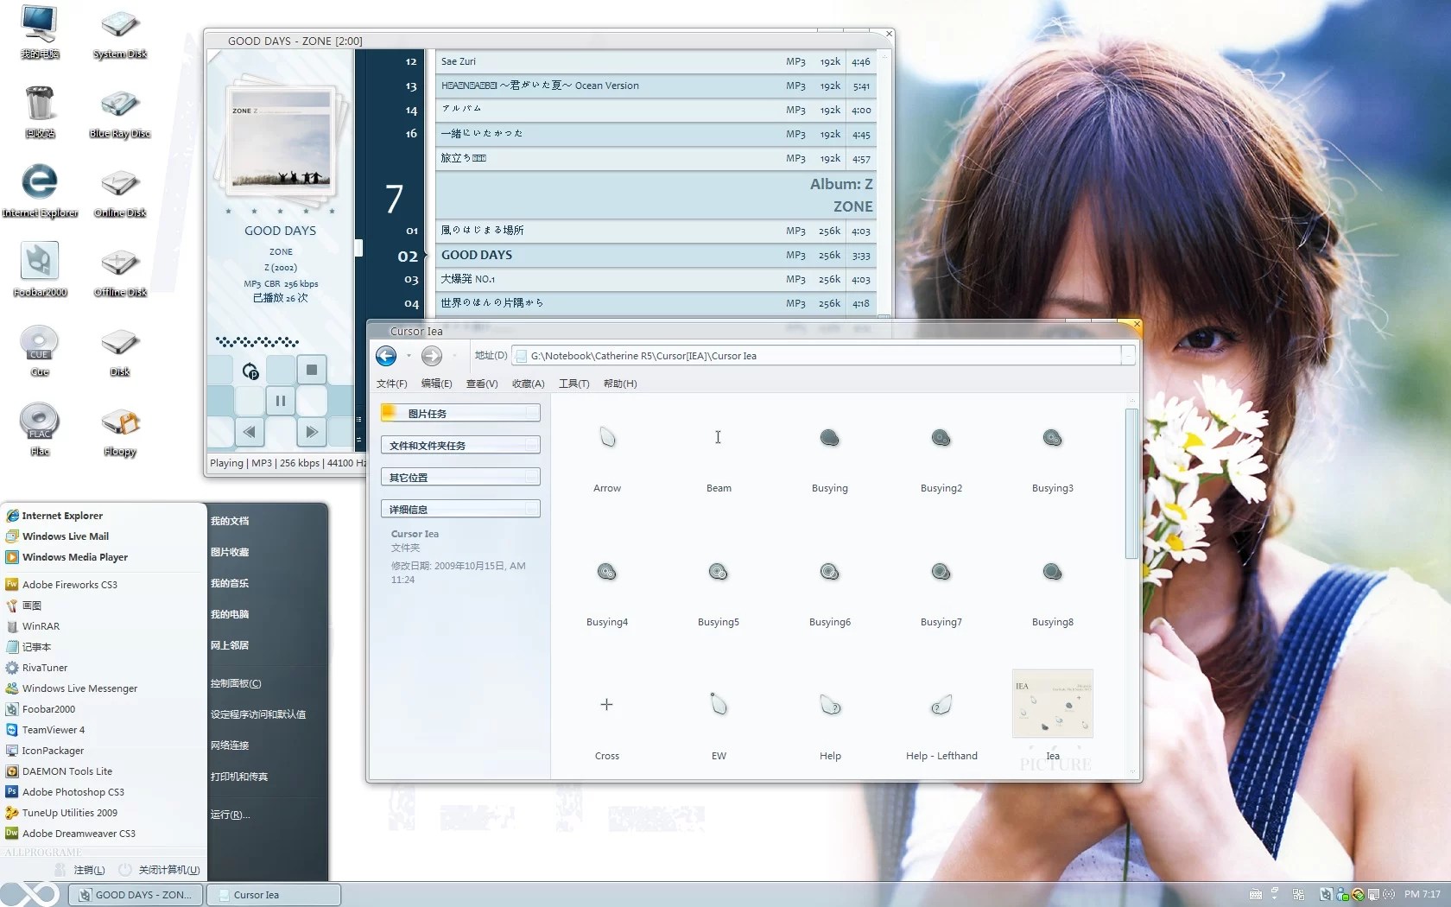Expand the 图片任务 task panel
Viewport: 1451px width, 907px height.
(460, 413)
